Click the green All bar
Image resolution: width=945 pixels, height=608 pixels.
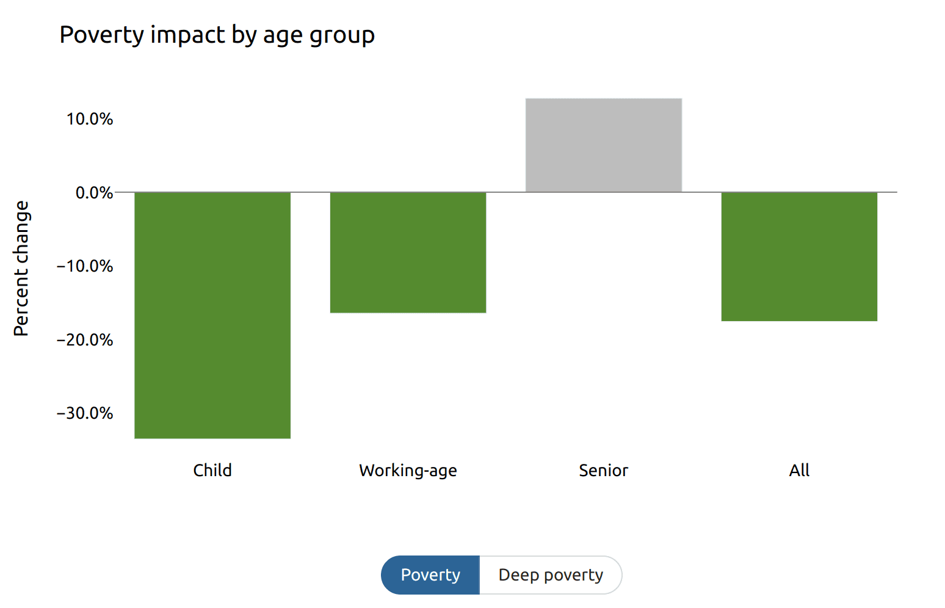pos(799,256)
